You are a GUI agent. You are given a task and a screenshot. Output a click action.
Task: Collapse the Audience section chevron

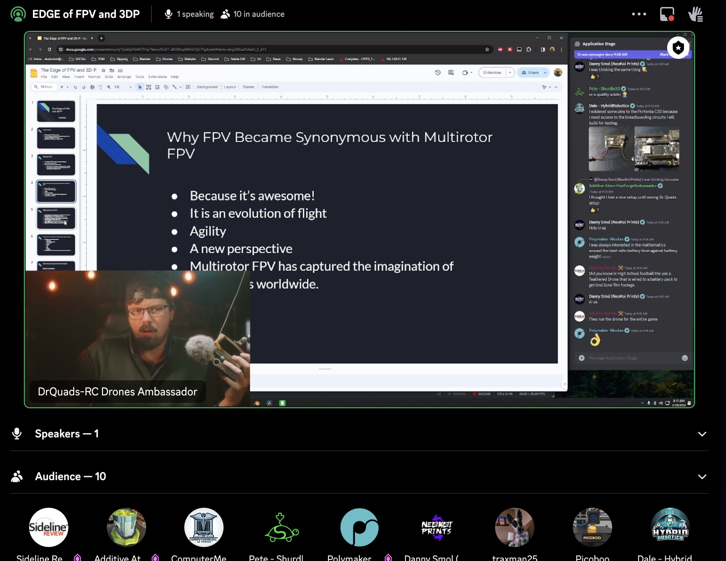tap(702, 477)
